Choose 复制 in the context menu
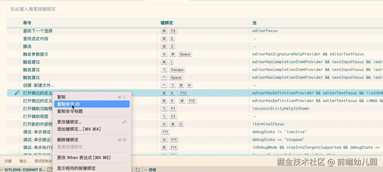This screenshot has width=383, height=172. [x=91, y=97]
